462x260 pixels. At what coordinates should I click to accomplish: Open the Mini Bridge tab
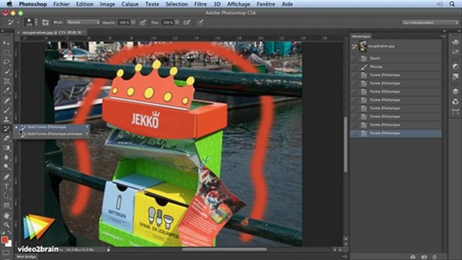click(x=26, y=257)
